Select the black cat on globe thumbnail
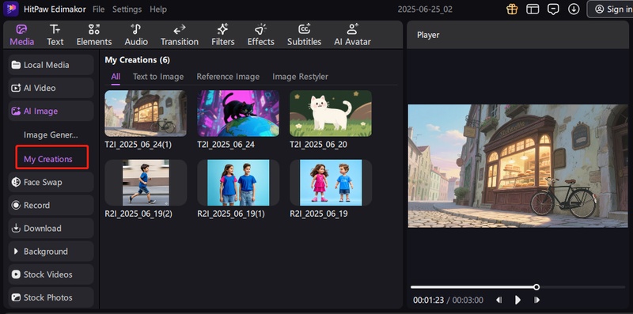Screen dimensions: 633x314 pos(238,113)
